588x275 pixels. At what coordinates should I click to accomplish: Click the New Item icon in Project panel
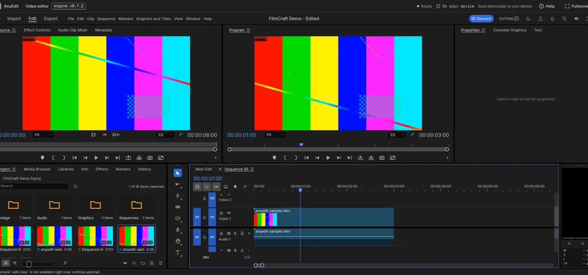(152, 263)
